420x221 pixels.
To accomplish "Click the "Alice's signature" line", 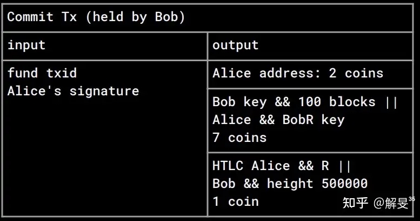I will pos(73,91).
